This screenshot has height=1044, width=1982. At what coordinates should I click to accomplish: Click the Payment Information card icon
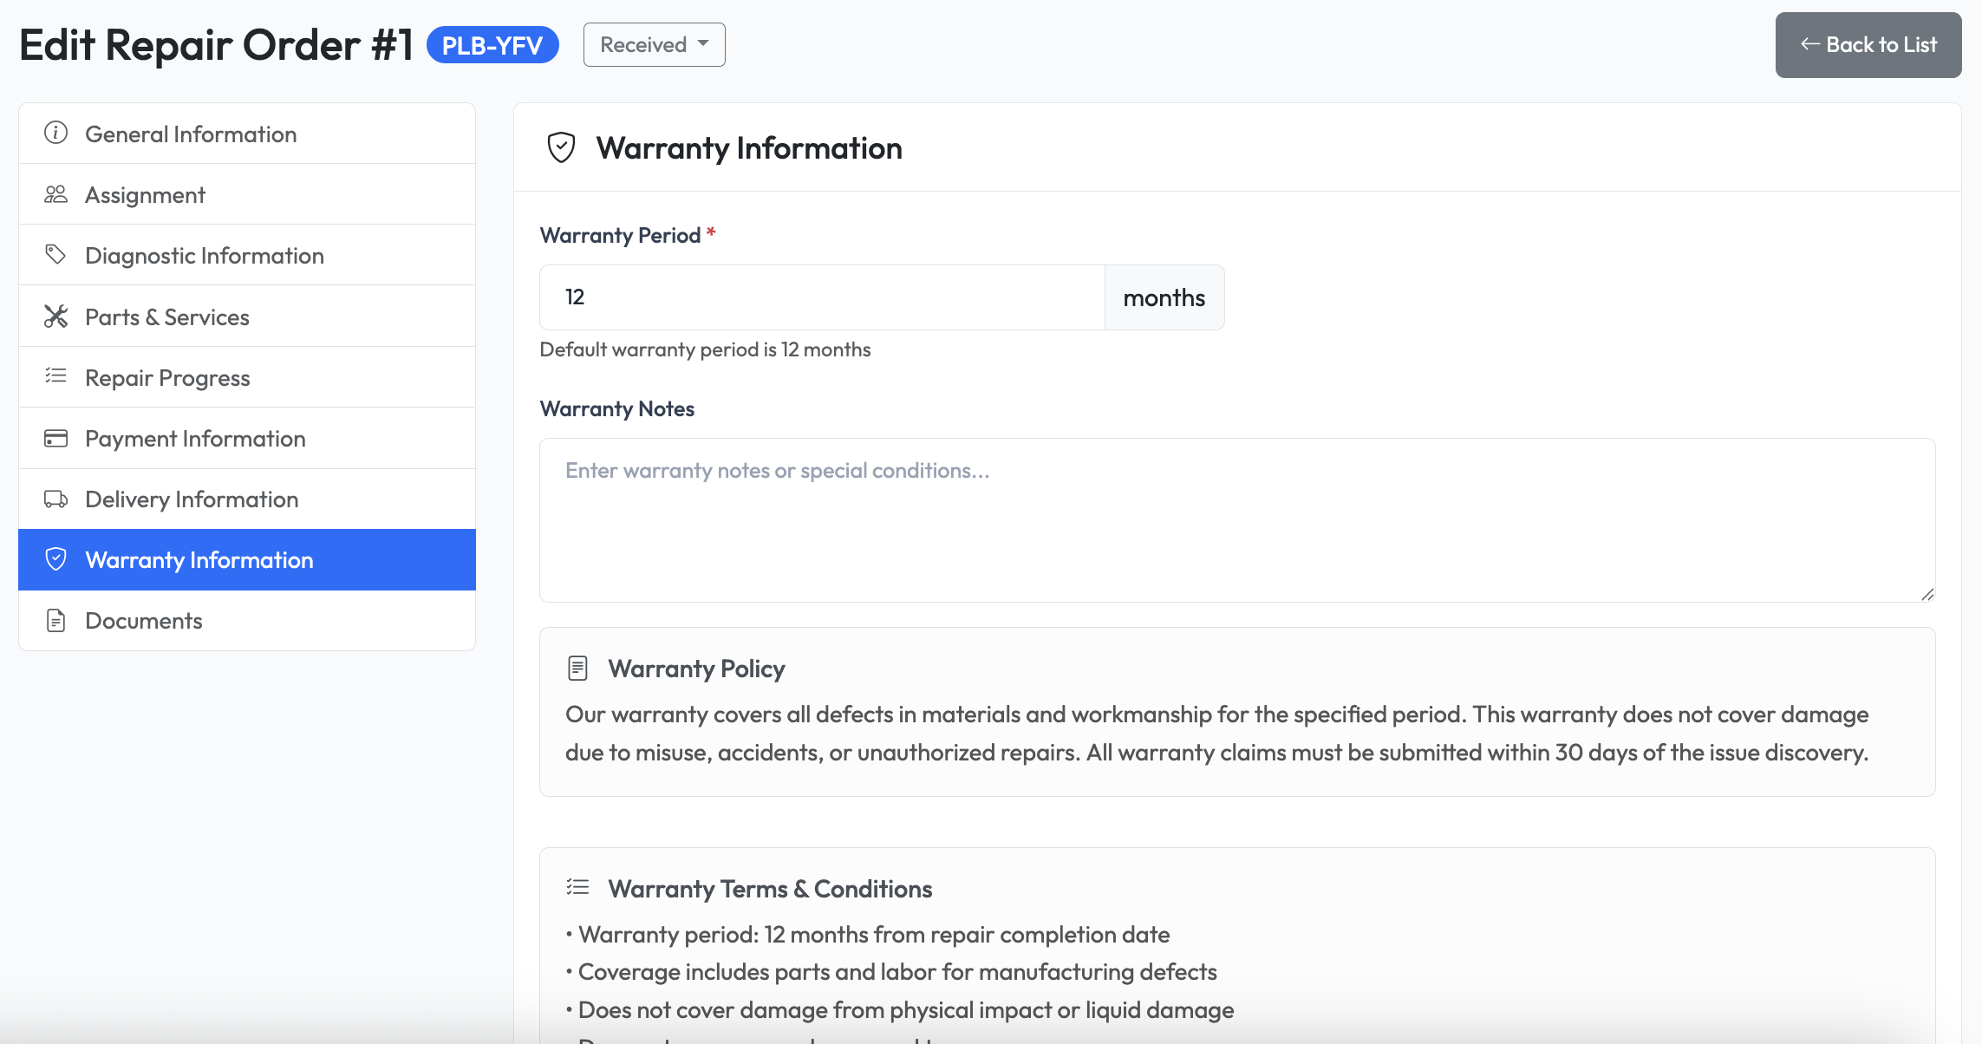[x=55, y=438]
